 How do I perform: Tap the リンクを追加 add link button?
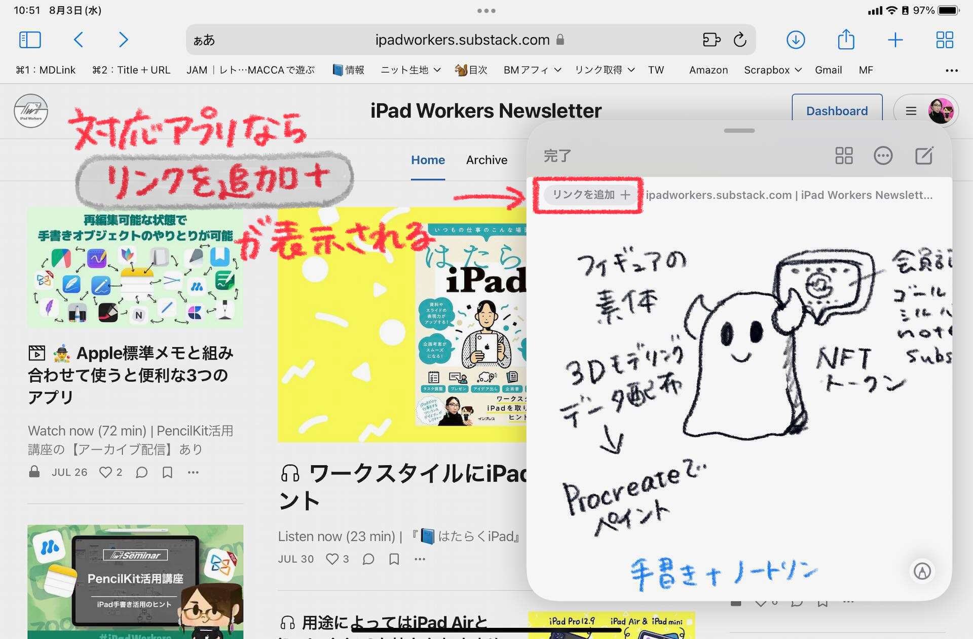(x=590, y=195)
